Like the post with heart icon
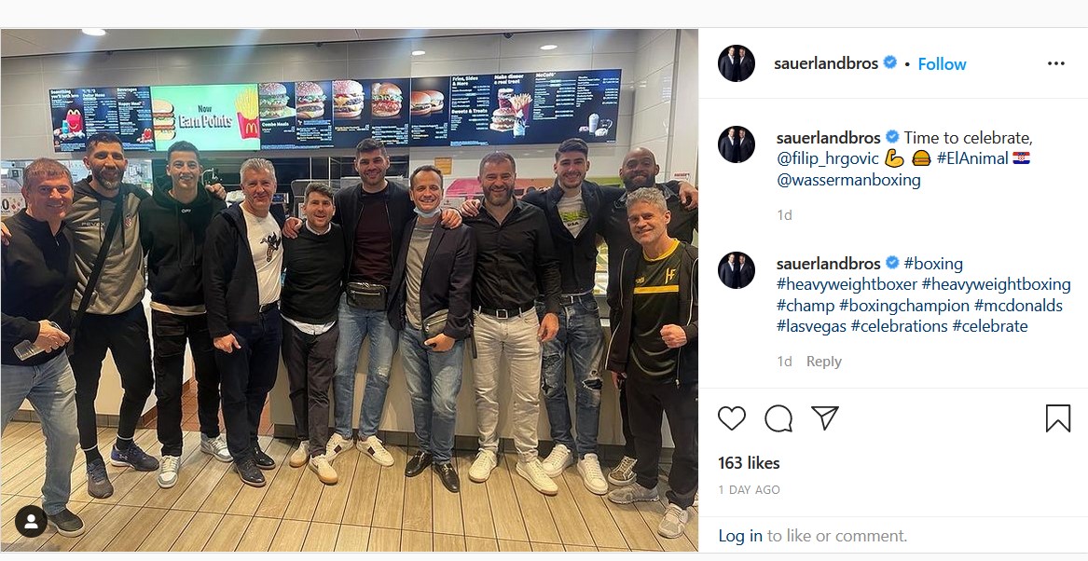The height and width of the screenshot is (561, 1088). [731, 418]
